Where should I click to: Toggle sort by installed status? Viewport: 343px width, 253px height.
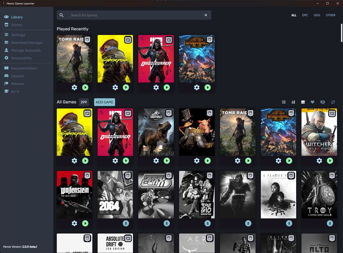(303, 102)
